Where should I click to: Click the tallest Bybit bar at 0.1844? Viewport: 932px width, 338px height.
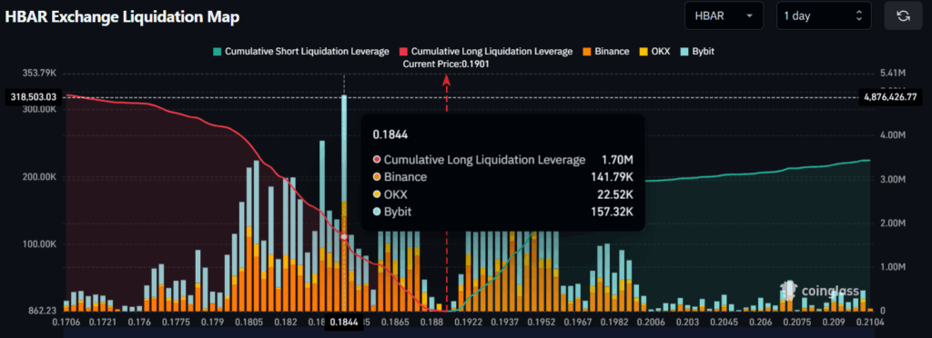[344, 148]
